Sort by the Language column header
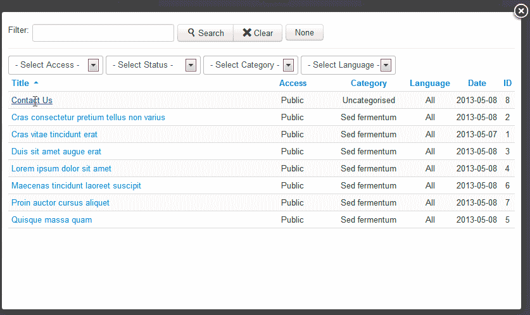 [429, 83]
